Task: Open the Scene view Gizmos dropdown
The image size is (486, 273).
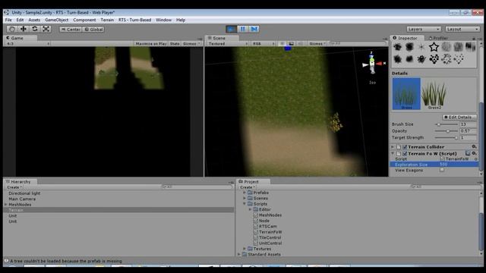Action: coord(317,44)
